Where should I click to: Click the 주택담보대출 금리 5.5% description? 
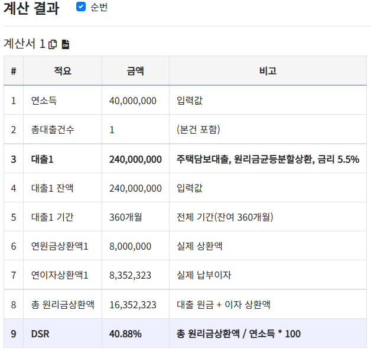[268, 159]
